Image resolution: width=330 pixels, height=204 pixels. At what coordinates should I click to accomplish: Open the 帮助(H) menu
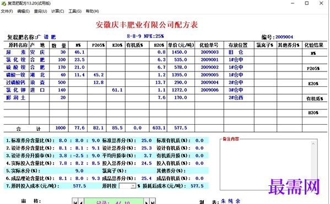[x=92, y=11]
